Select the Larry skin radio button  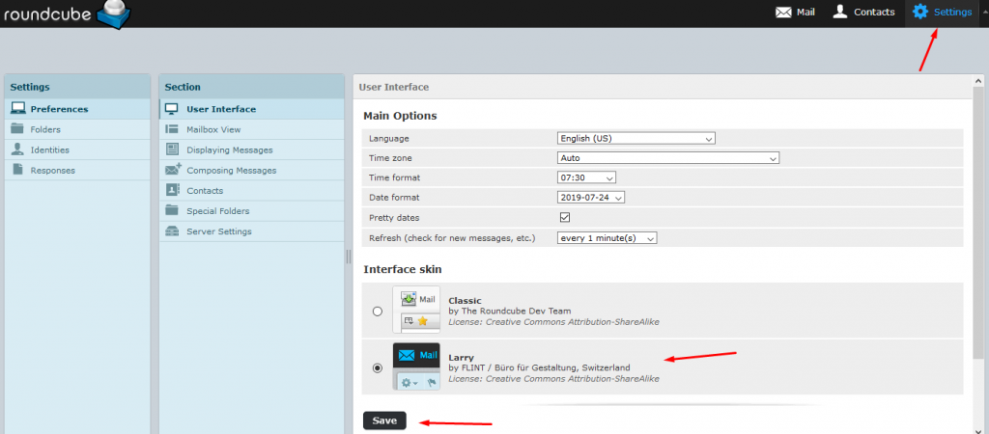pyautogui.click(x=377, y=367)
